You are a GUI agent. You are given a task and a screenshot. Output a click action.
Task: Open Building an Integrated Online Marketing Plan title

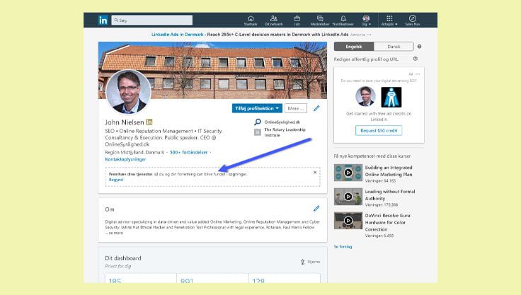click(389, 171)
